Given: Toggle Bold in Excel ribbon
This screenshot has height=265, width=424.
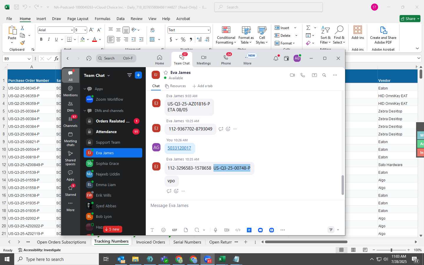Looking at the screenshot, I should pos(41,39).
